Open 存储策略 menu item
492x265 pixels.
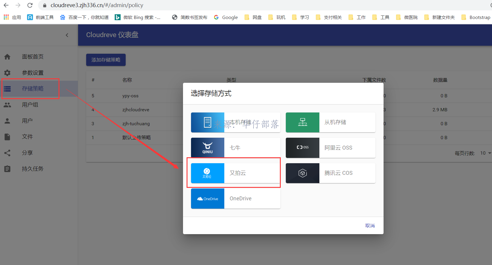(x=33, y=89)
